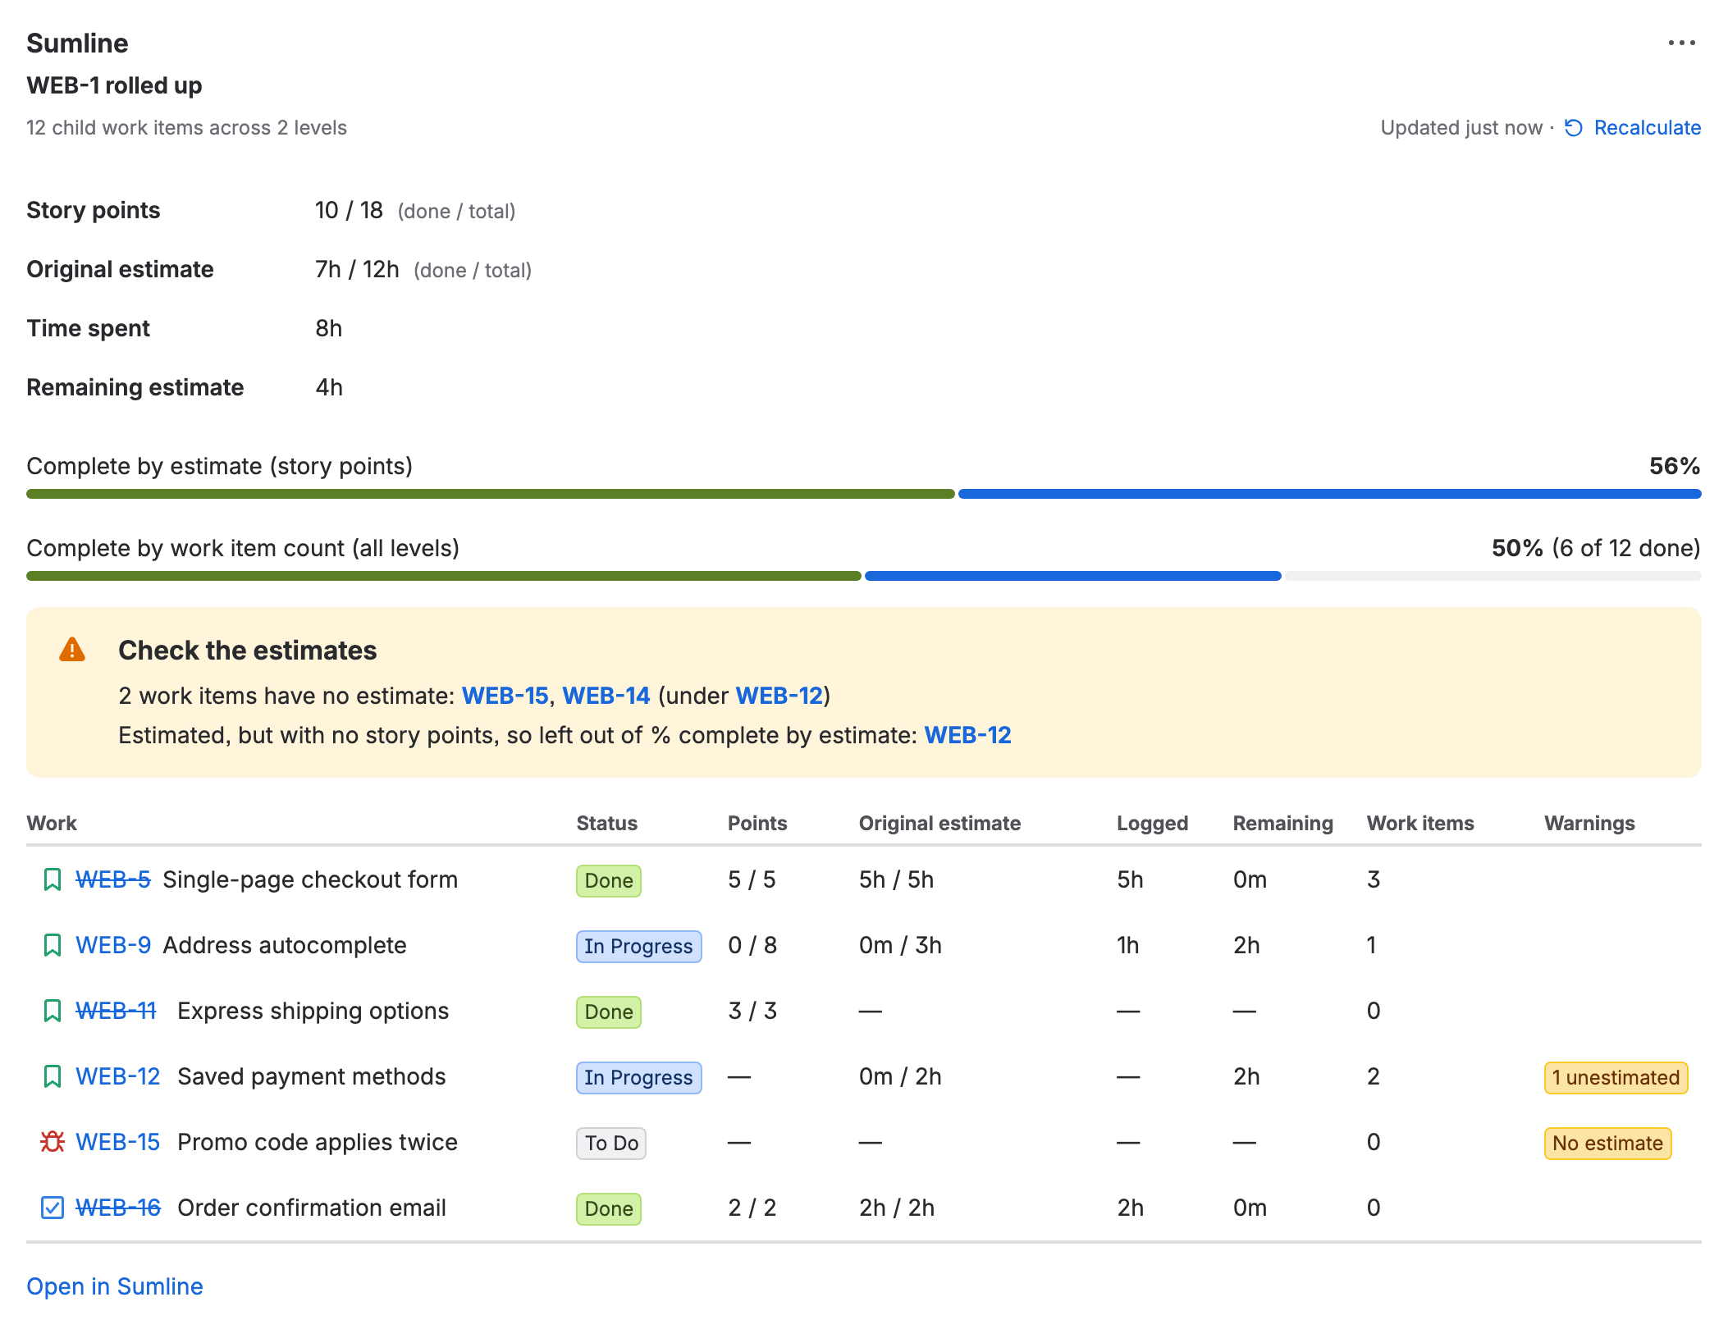Click the Points column header
The image size is (1728, 1329).
click(757, 823)
